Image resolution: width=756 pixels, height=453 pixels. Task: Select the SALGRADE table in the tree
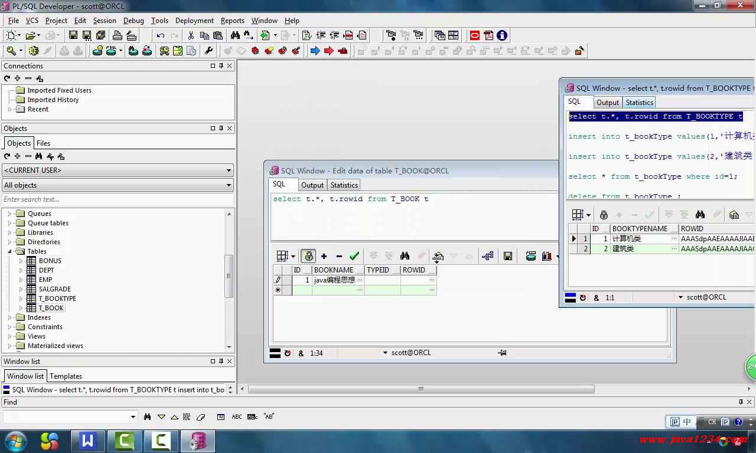(x=55, y=289)
